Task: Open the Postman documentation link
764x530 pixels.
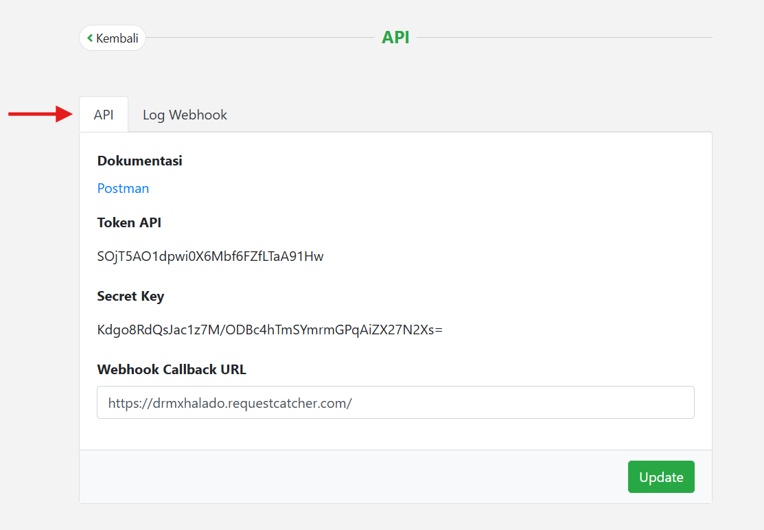Action: pyautogui.click(x=123, y=188)
